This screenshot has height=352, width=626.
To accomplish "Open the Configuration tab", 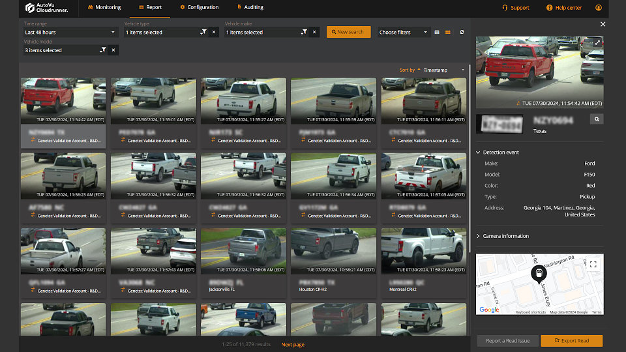I will [200, 7].
